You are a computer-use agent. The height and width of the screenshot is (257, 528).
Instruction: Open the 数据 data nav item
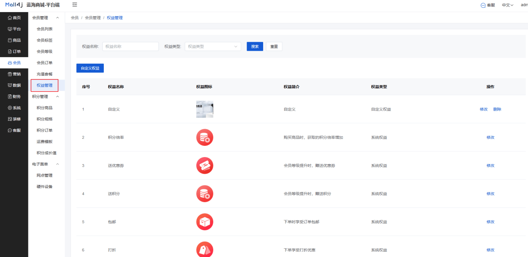pyautogui.click(x=14, y=85)
